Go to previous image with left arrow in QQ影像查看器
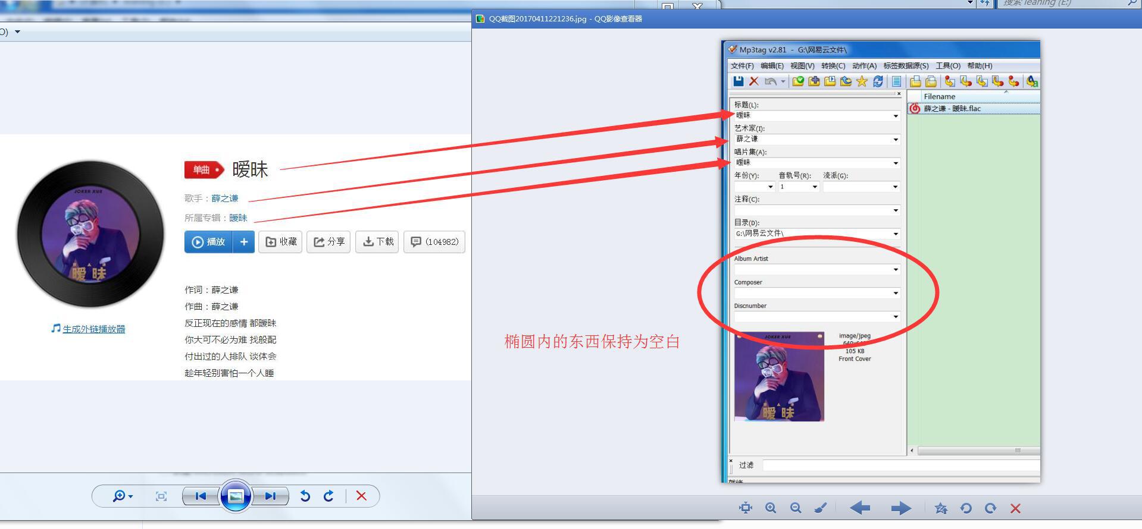The width and height of the screenshot is (1142, 529). [860, 508]
